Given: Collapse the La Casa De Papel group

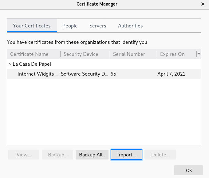Looking at the screenshot, I should pos(10,64).
